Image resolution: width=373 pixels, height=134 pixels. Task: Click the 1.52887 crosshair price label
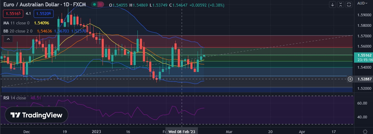pos(363,79)
